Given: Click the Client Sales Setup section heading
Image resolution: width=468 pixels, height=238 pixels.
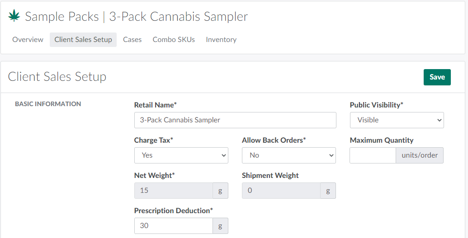Looking at the screenshot, I should pyautogui.click(x=57, y=77).
